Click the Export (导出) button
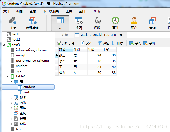170x132 pixels. coord(149,43)
